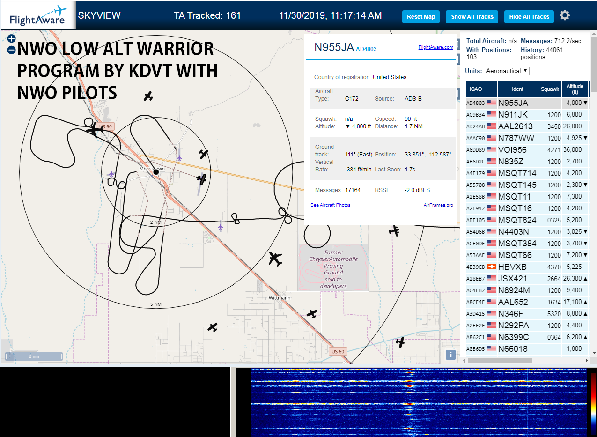Click the N955JA ident in the table
Viewport: 597px width, 437px height.
pyautogui.click(x=513, y=103)
